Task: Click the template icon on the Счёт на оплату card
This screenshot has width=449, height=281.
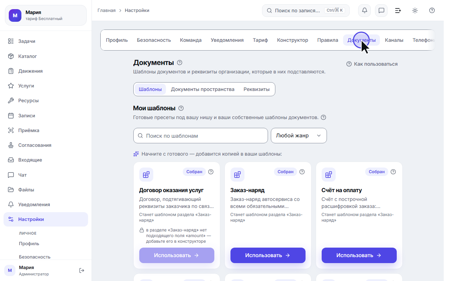Action: coord(329,175)
